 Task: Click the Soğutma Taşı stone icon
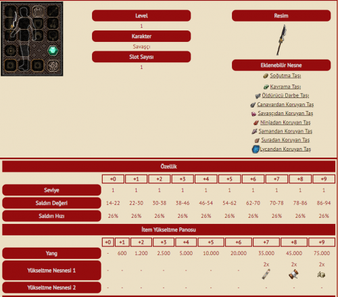coord(266,76)
